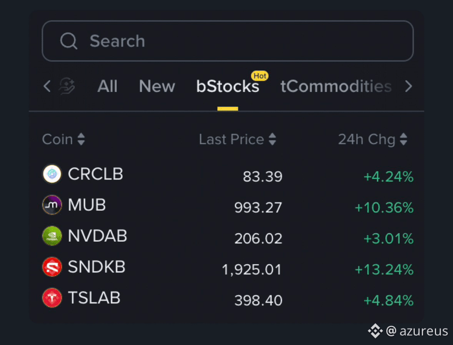Image resolution: width=453 pixels, height=345 pixels.
Task: Show more tabs with right chevron
Action: (409, 86)
